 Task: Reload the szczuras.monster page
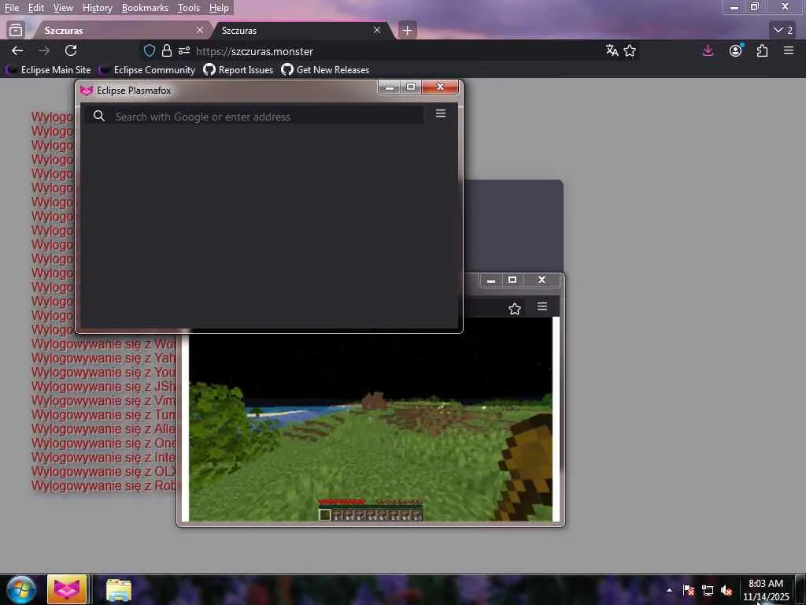(x=71, y=50)
